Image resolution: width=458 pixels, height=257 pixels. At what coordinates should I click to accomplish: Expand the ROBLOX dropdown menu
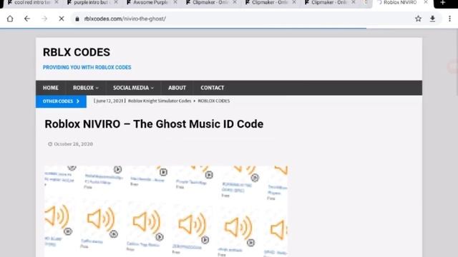tap(86, 88)
